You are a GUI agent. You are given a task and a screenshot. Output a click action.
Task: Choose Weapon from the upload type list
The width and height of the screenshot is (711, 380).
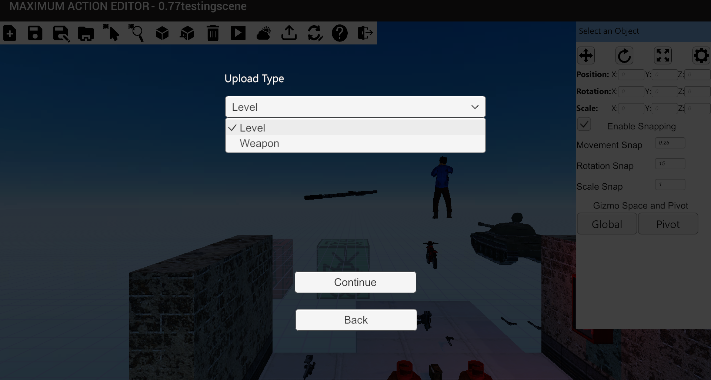[259, 144]
